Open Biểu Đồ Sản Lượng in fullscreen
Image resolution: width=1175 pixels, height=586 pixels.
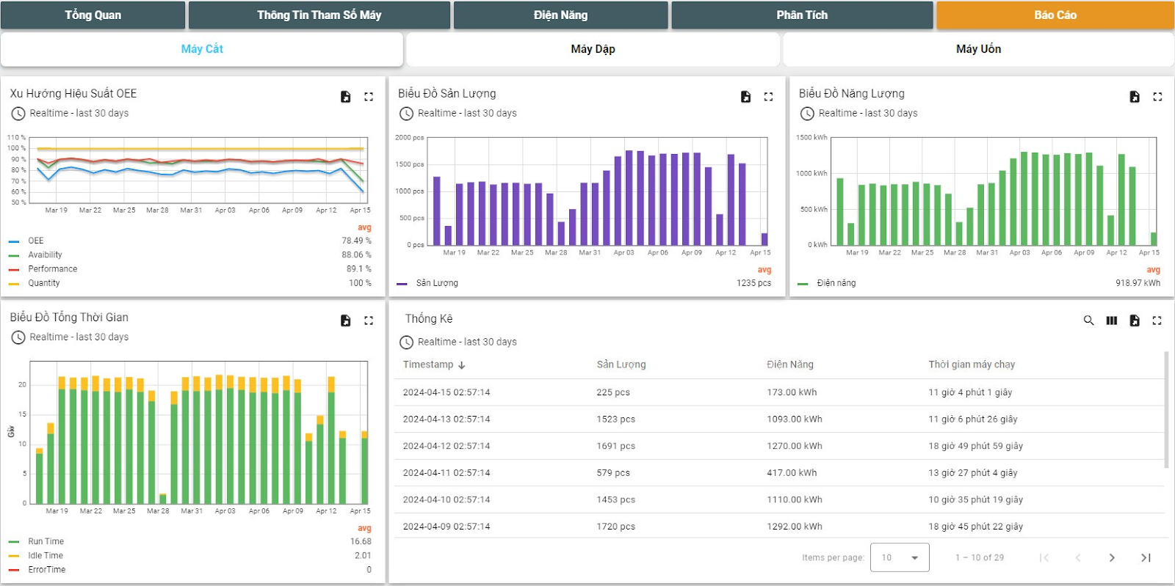[768, 97]
